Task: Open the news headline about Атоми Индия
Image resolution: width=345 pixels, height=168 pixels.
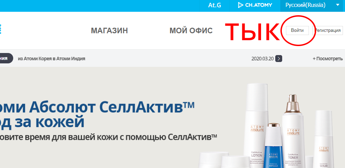Action: 51,59
